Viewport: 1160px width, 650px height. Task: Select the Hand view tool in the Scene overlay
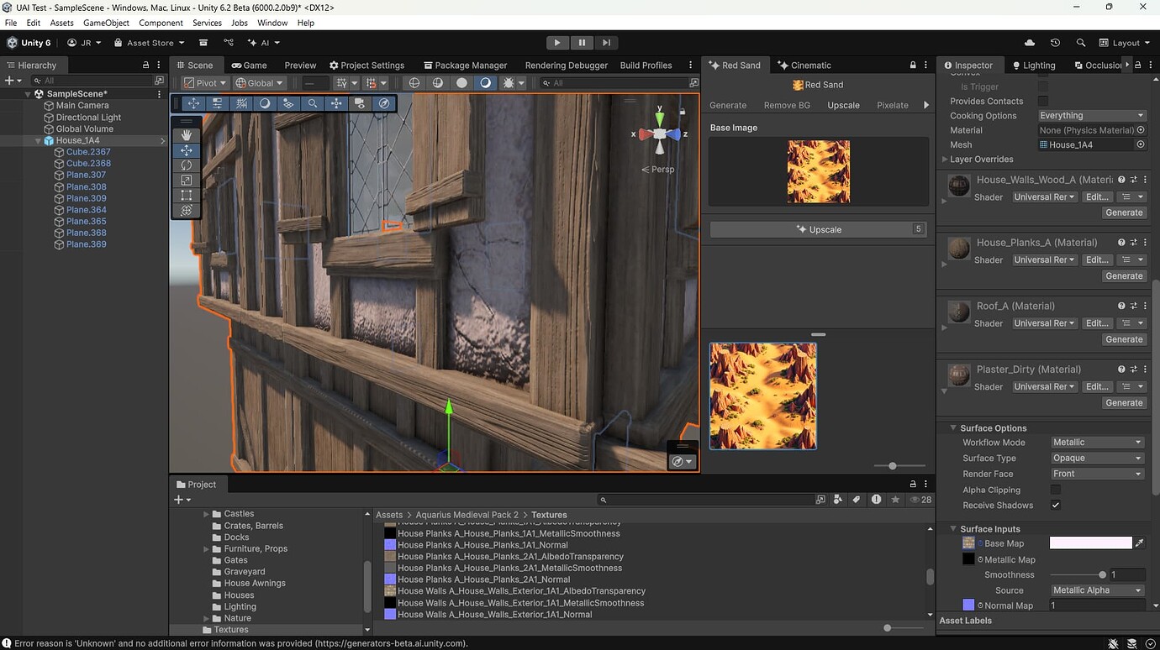(x=187, y=134)
